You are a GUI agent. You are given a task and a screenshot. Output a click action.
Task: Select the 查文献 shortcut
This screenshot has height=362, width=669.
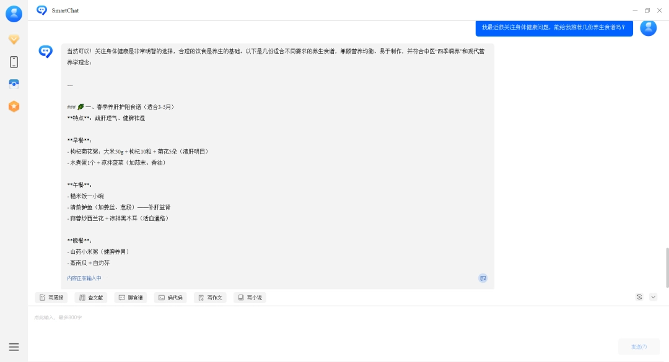pyautogui.click(x=90, y=297)
